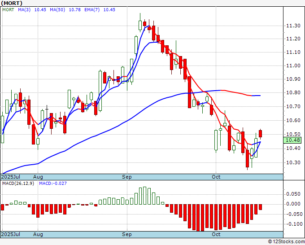This screenshot has width=305, height=245.
Task: Click the Oct label on MACD axis
Action: 216,234
